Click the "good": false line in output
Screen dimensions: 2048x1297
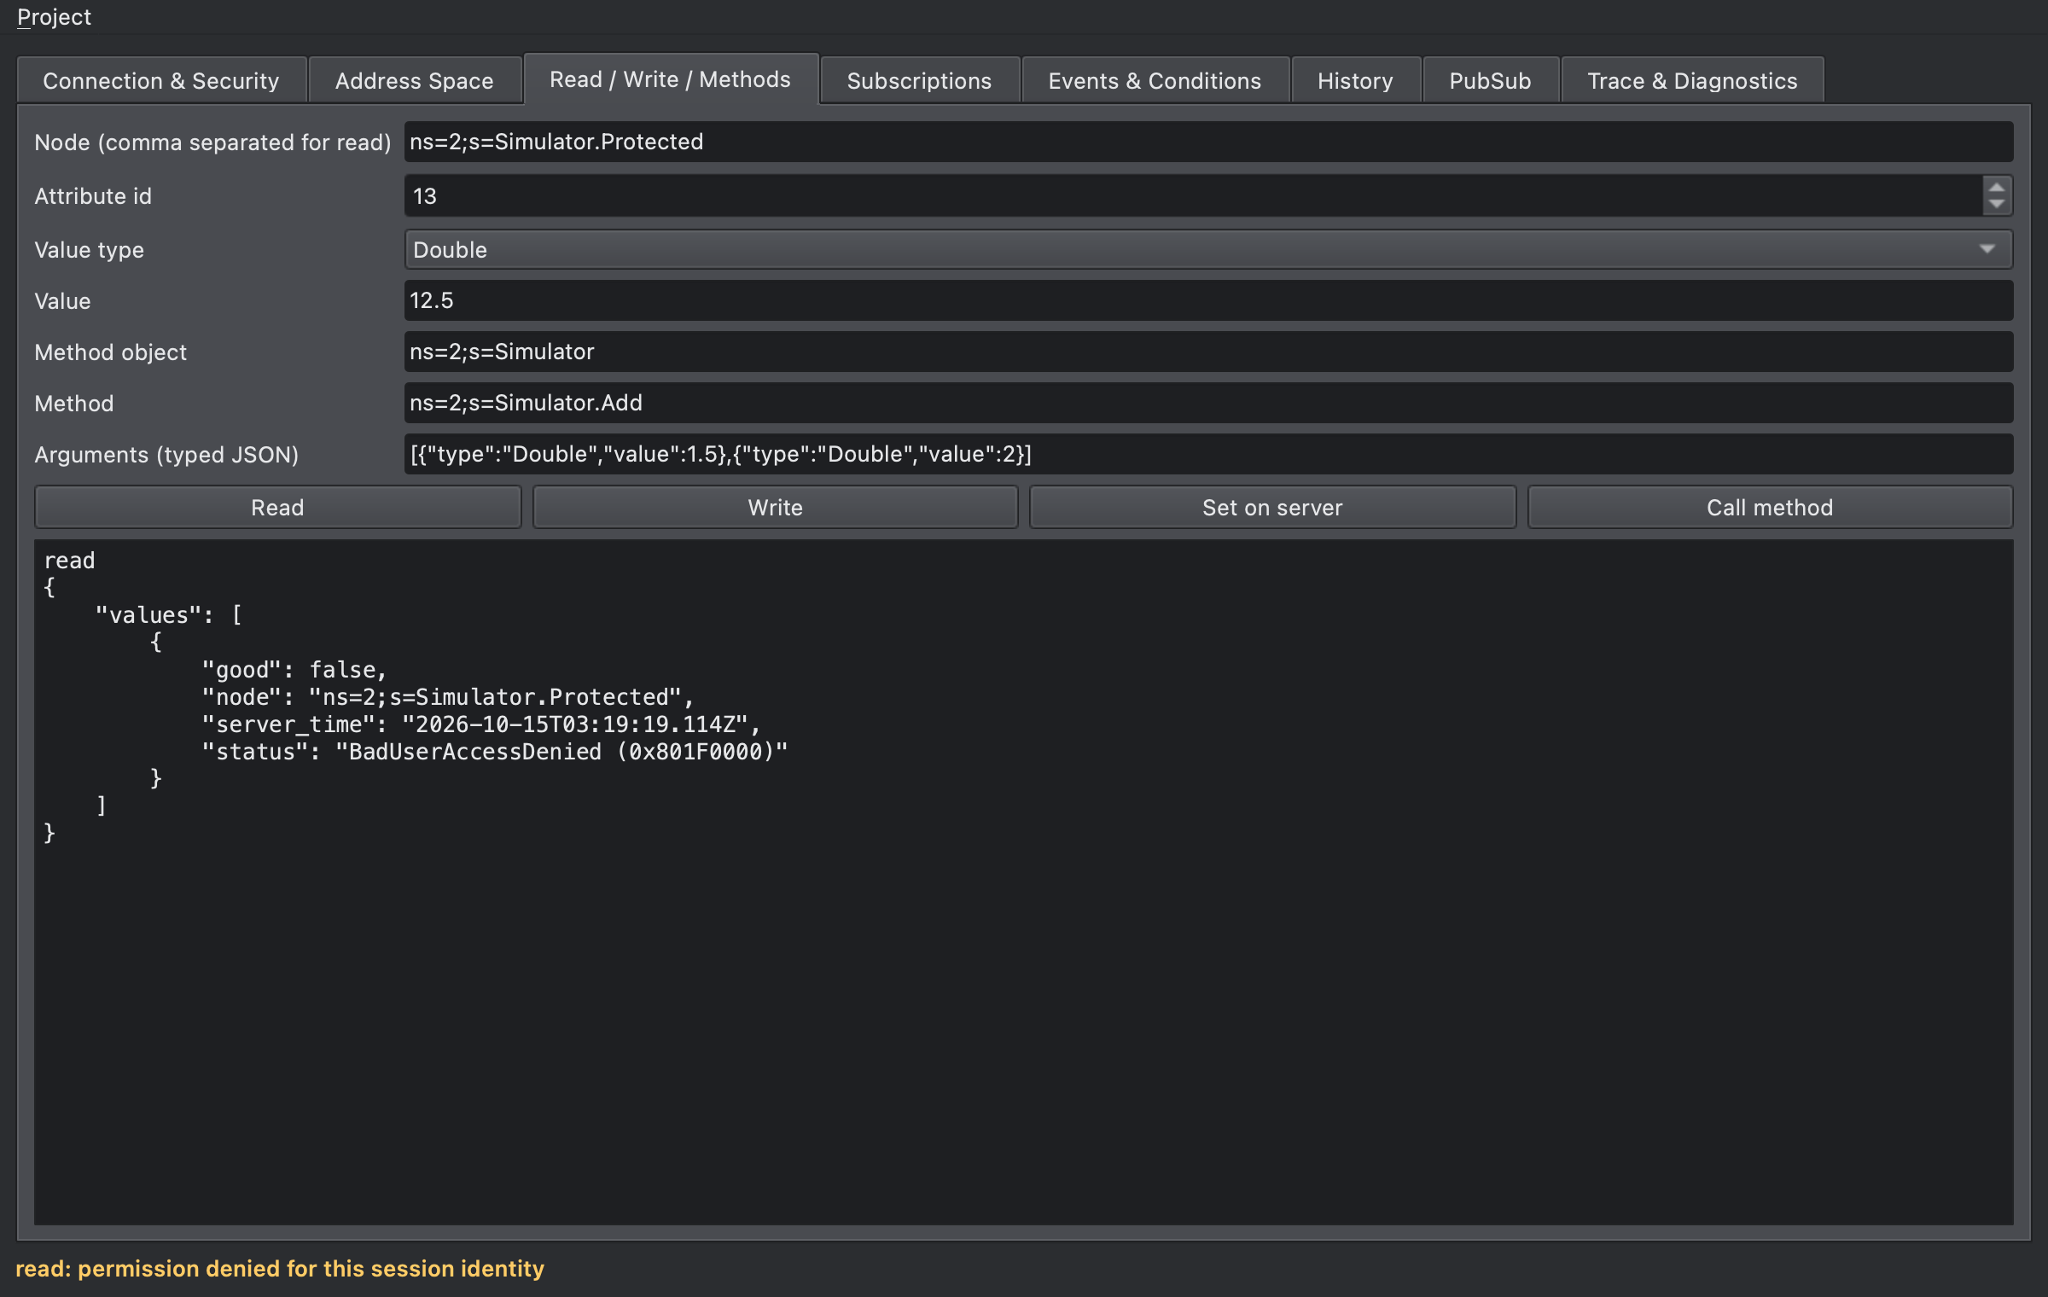point(294,670)
